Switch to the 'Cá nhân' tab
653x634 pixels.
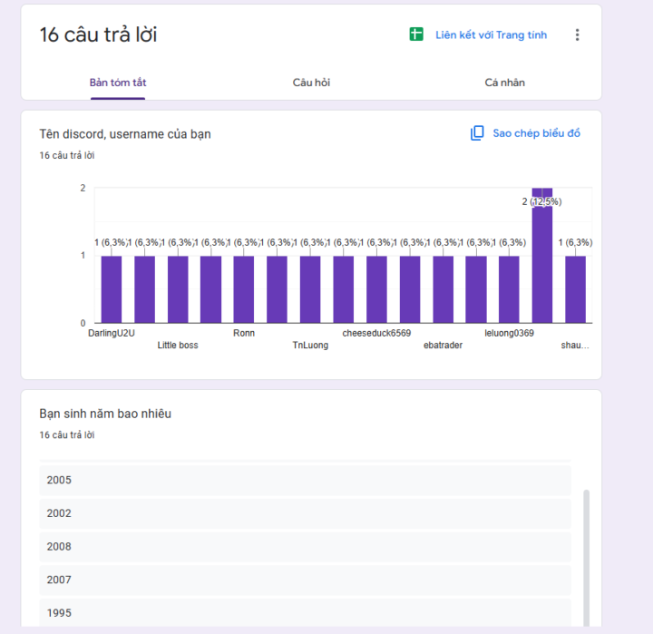tap(504, 83)
